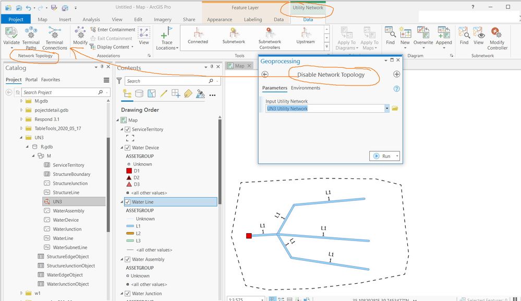Toggle Water Assembly layer visibility
The height and width of the screenshot is (301, 521).
tap(127, 259)
